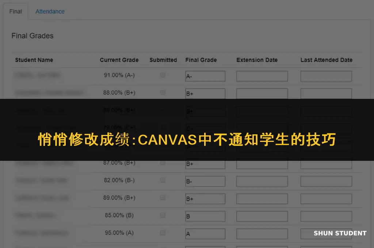Focus Extension Date field in 85.00% row
Screen dimensions: 374x248
(262, 216)
